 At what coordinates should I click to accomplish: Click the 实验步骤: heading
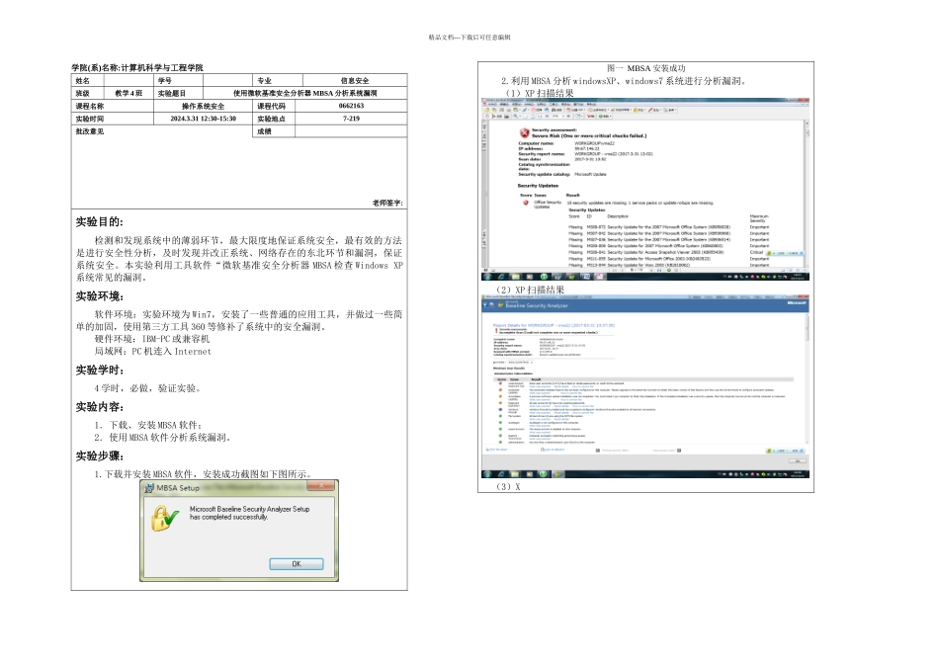pyautogui.click(x=100, y=456)
